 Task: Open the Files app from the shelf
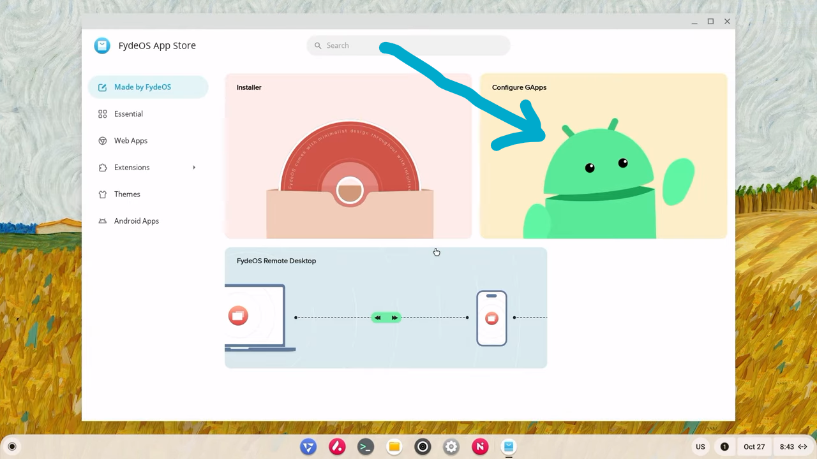[x=394, y=447]
